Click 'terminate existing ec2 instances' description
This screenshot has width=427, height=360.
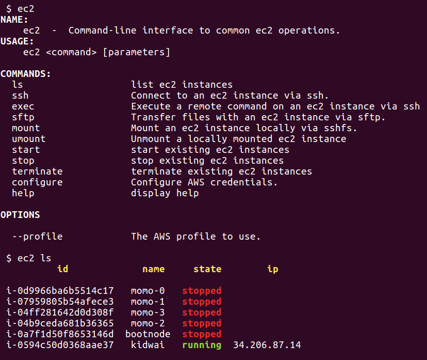coord(221,171)
